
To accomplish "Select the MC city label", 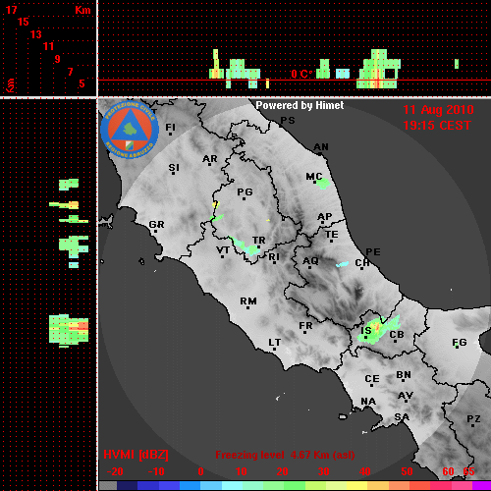I will pos(314,177).
